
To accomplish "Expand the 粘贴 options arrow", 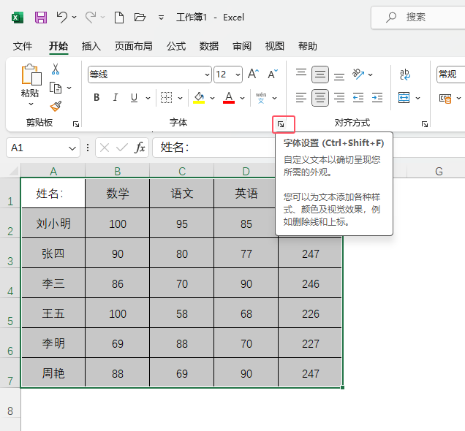I will tap(31, 104).
